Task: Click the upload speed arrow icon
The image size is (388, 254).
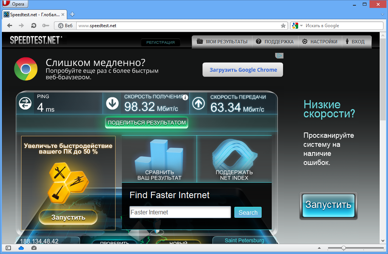Action: [199, 103]
